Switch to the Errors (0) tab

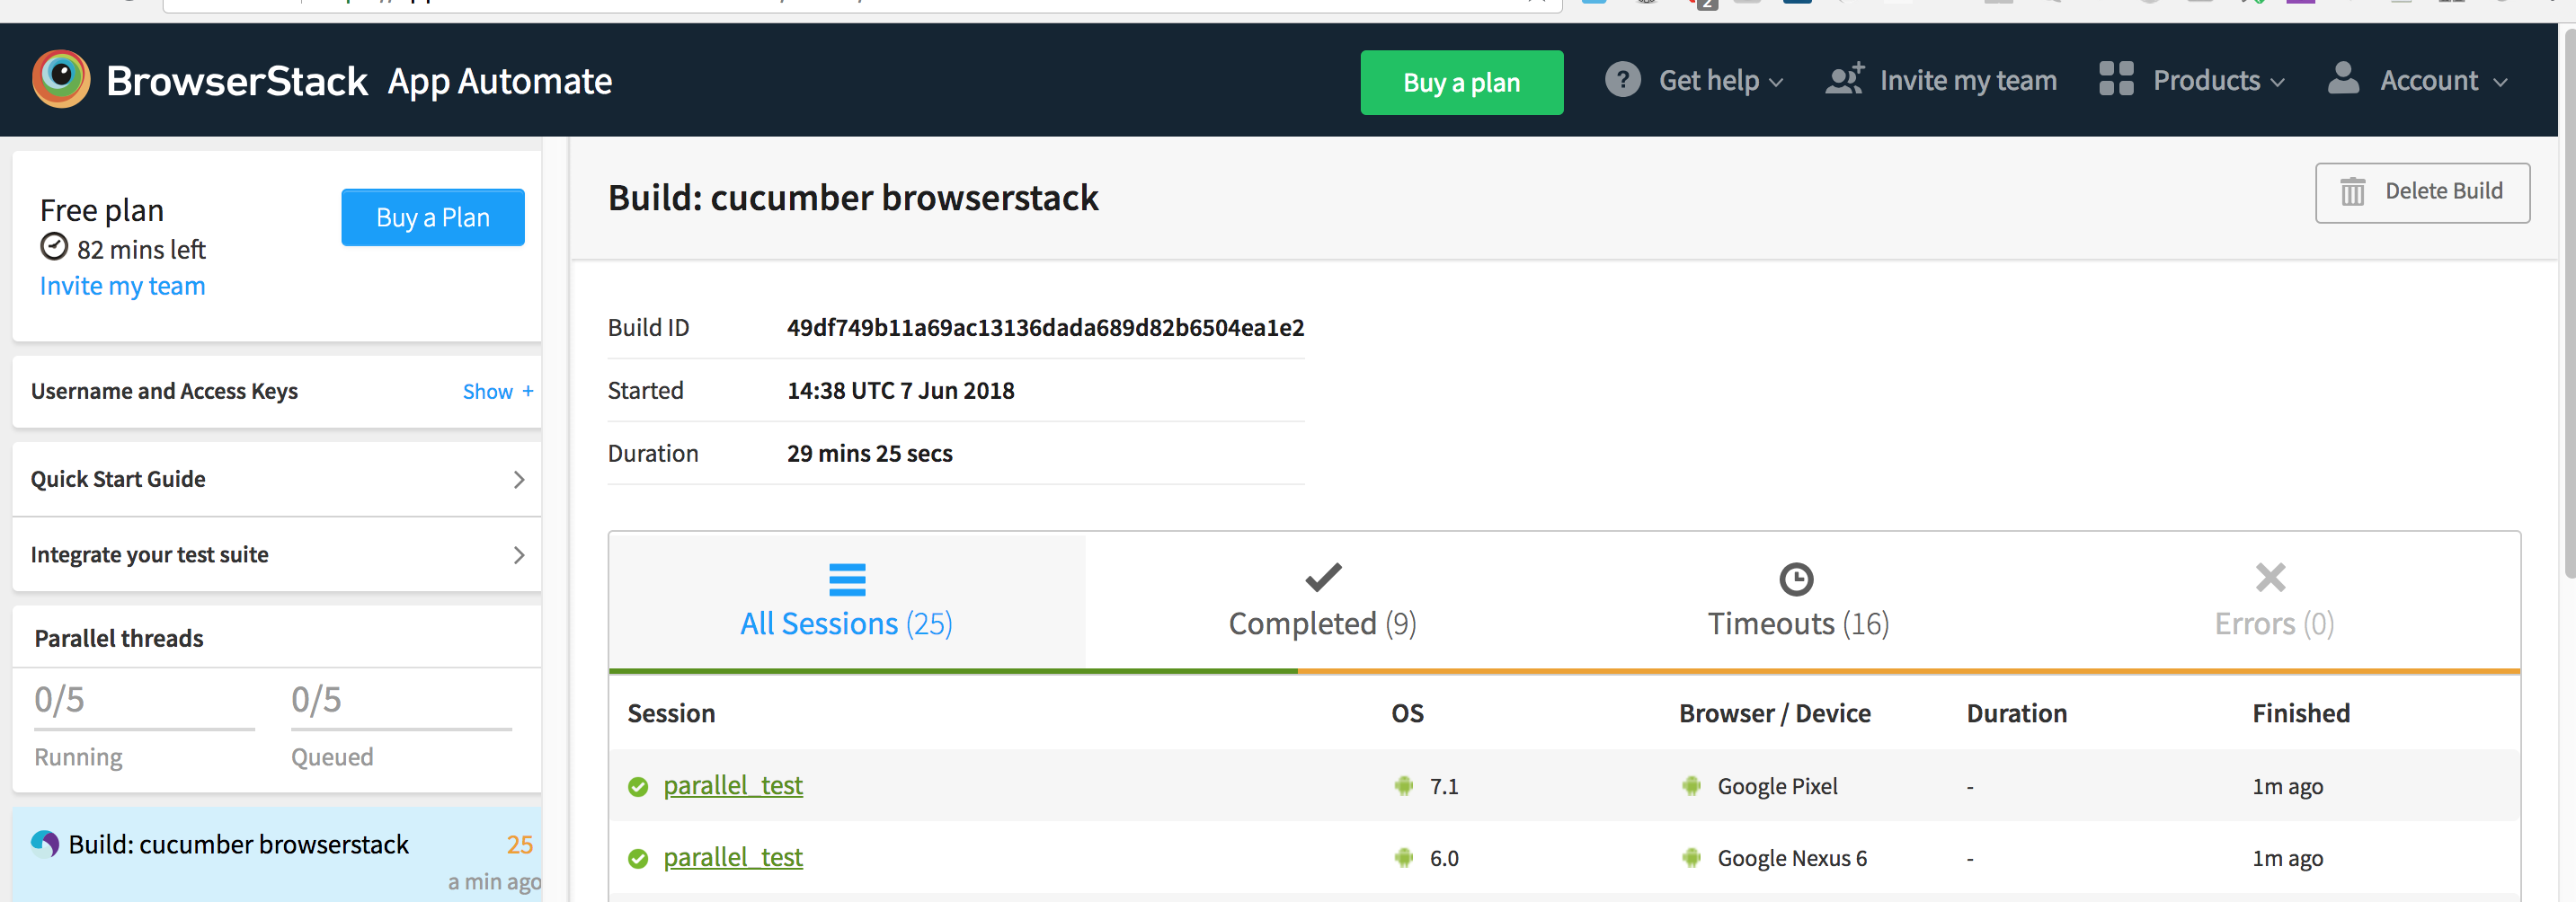point(2274,602)
